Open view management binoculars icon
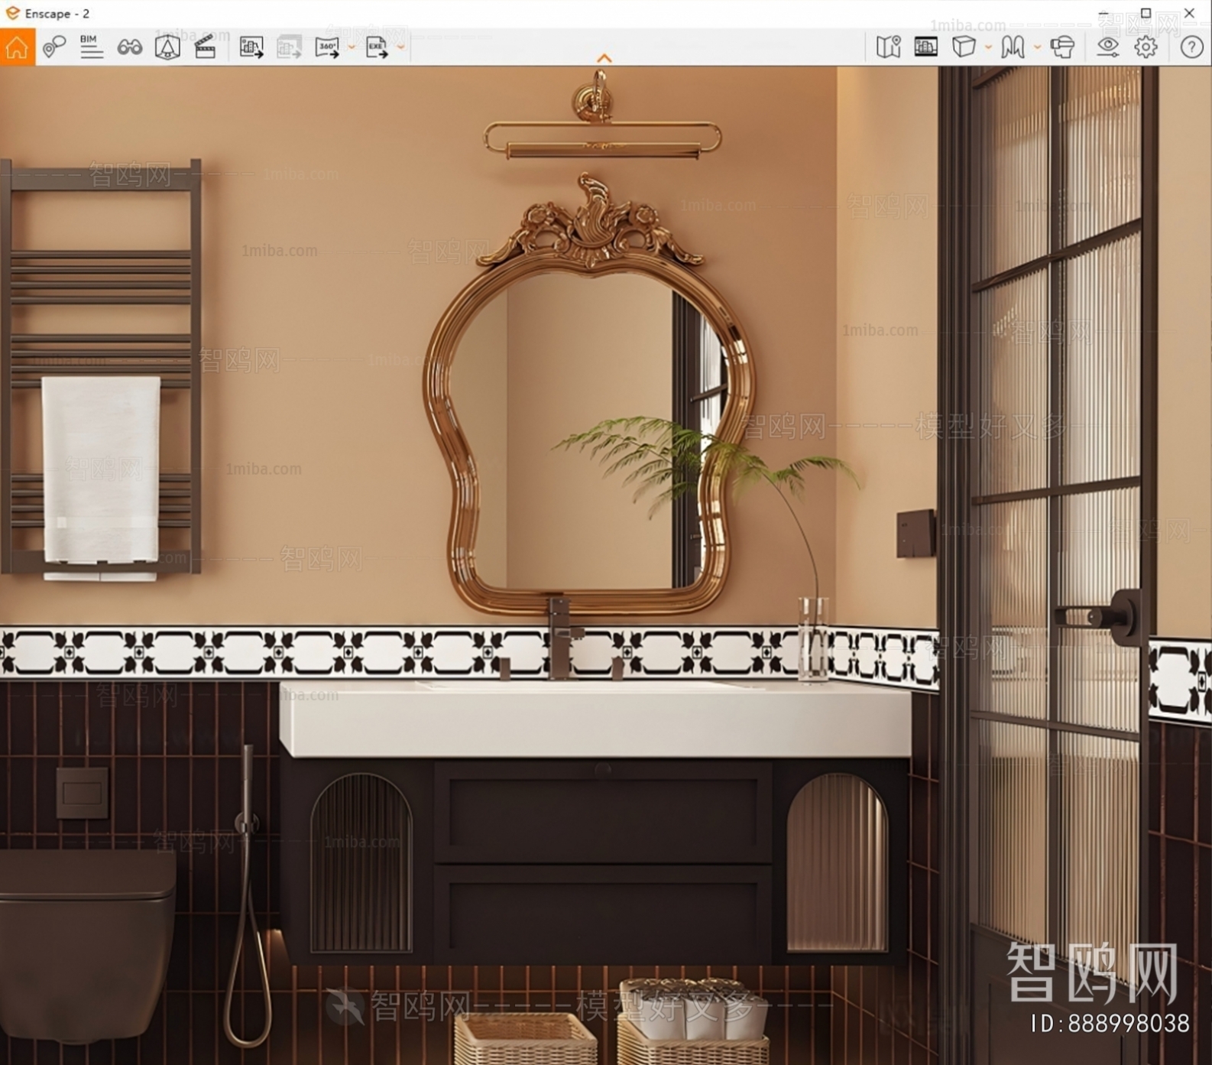The height and width of the screenshot is (1065, 1212). pyautogui.click(x=129, y=47)
